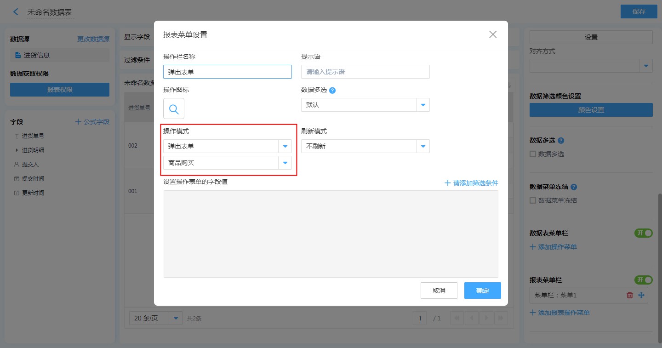The height and width of the screenshot is (348, 662).
Task: Toggle the 报表菜单栏 switch
Action: coord(643,280)
